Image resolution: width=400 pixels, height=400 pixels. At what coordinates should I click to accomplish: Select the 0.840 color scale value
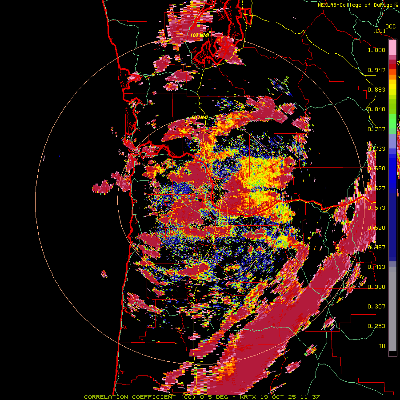click(376, 109)
